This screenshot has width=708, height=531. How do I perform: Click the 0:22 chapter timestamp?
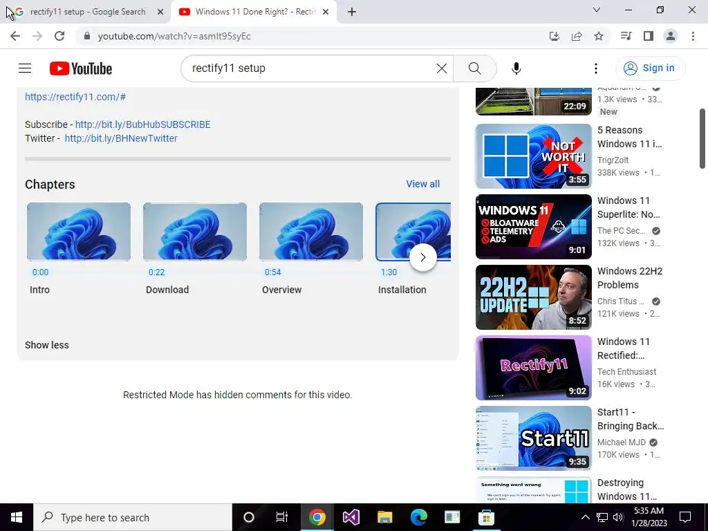click(157, 272)
